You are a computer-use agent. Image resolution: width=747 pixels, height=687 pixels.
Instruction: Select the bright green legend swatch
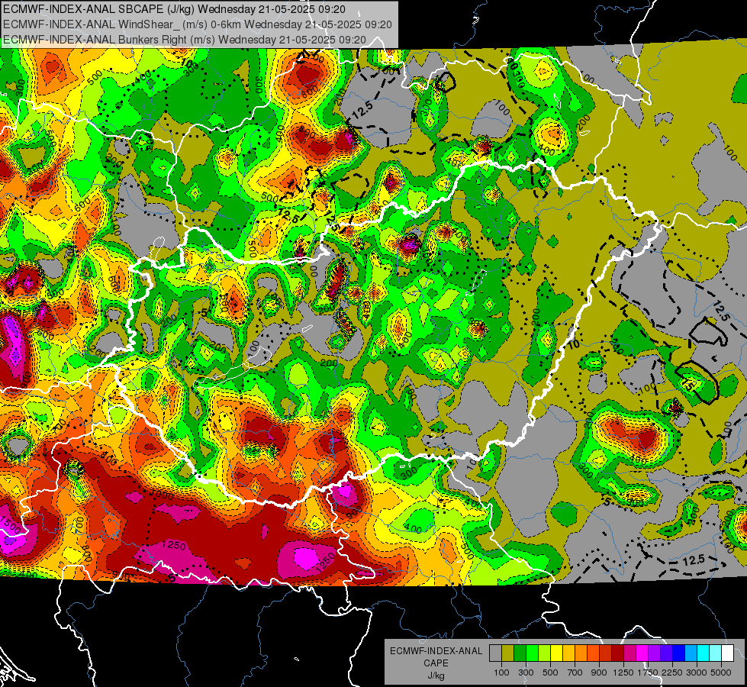[x=532, y=653]
